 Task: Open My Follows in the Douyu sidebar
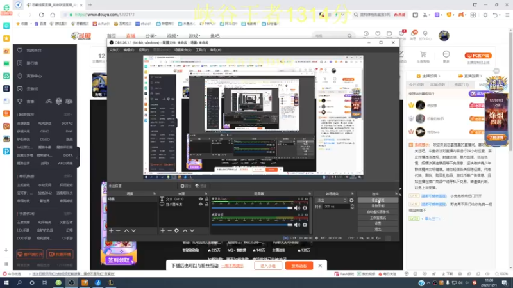[34, 51]
